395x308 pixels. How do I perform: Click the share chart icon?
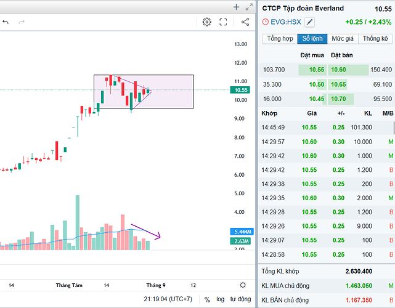point(245,22)
